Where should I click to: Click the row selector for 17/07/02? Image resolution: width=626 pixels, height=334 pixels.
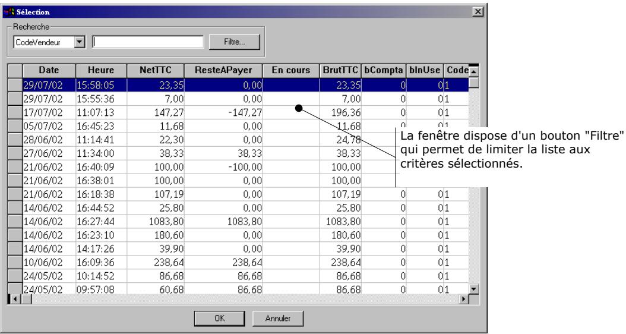[x=15, y=112]
